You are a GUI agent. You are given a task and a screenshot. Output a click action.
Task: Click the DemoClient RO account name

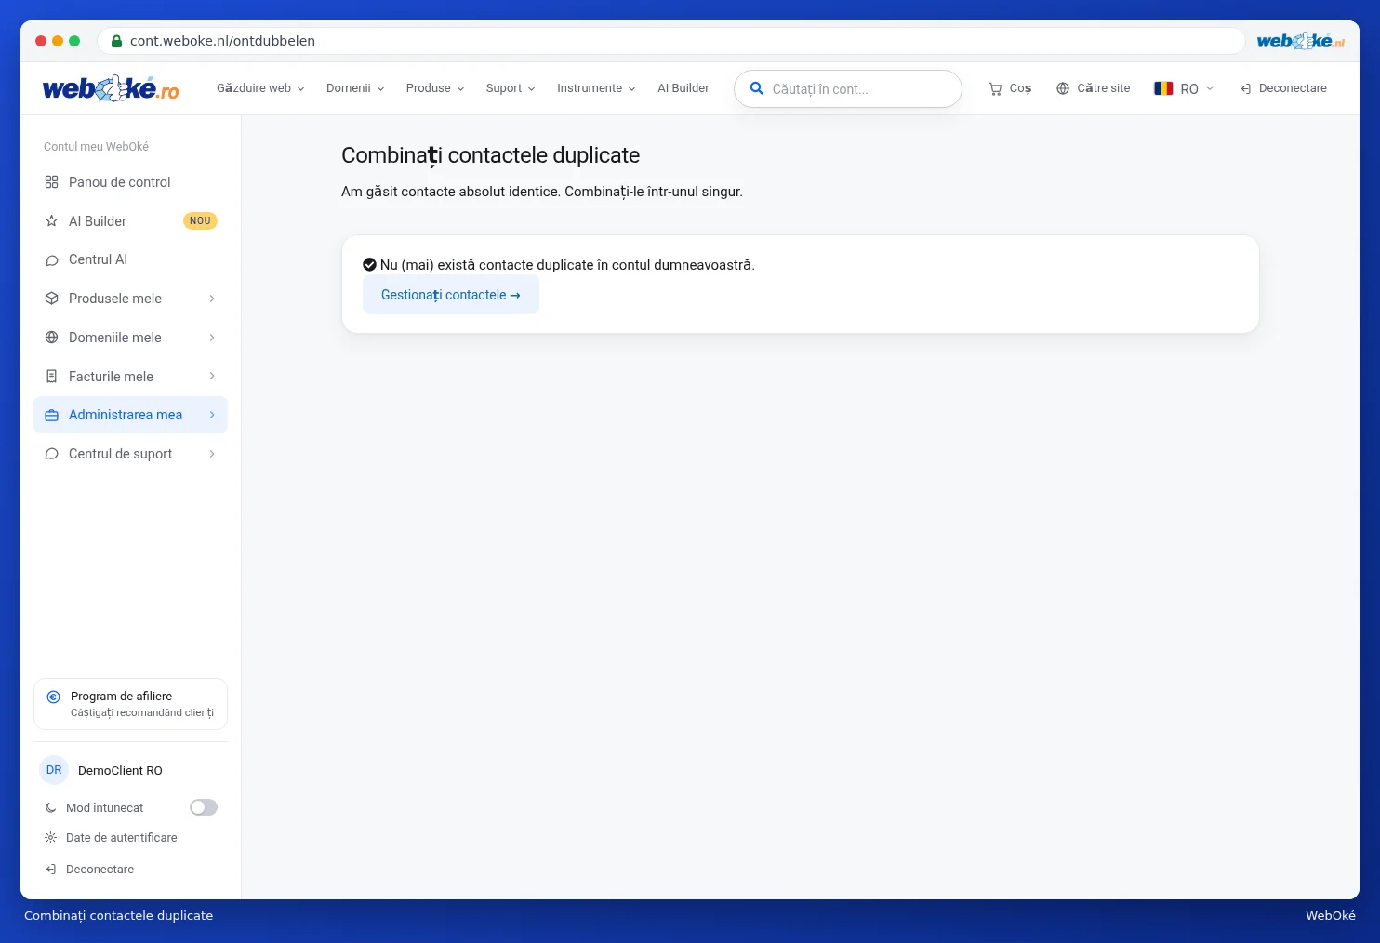click(x=120, y=771)
